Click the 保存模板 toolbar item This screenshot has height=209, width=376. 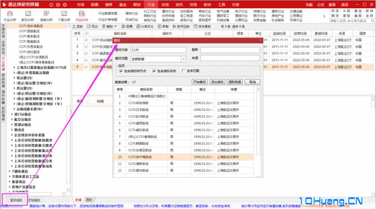202,27
